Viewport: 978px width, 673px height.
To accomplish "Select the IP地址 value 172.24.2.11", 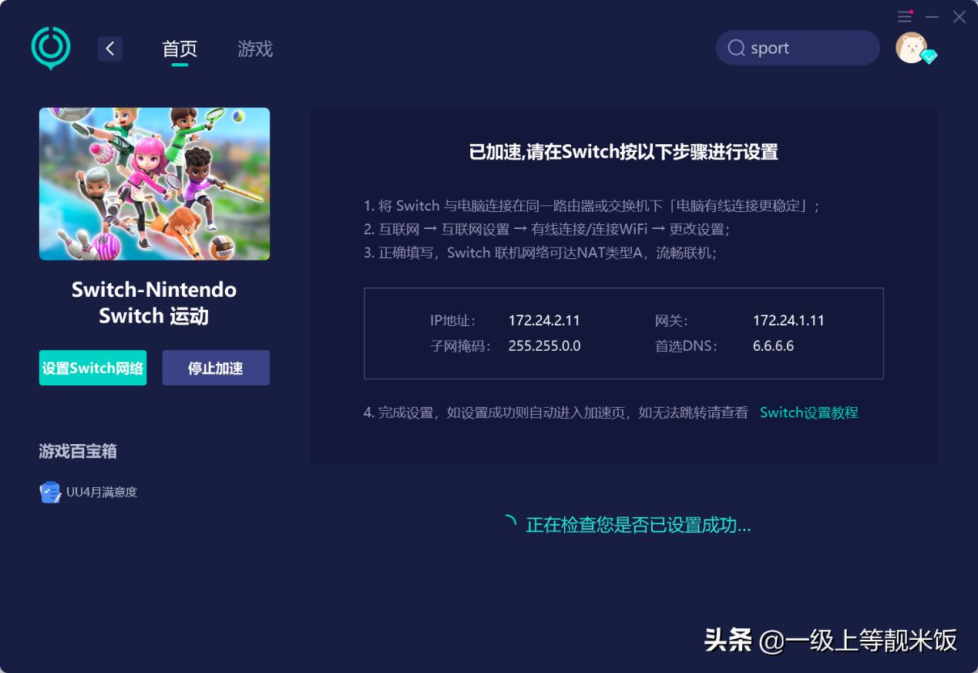I will [x=545, y=320].
